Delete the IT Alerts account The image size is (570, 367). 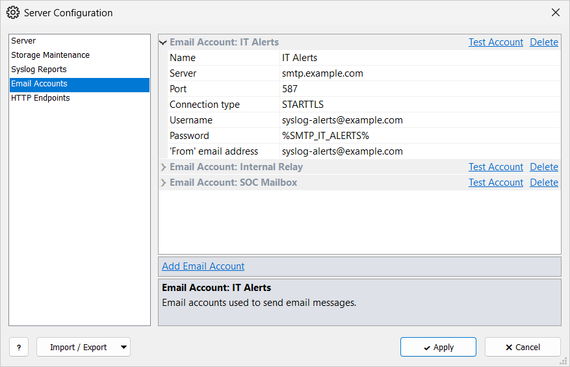coord(544,42)
